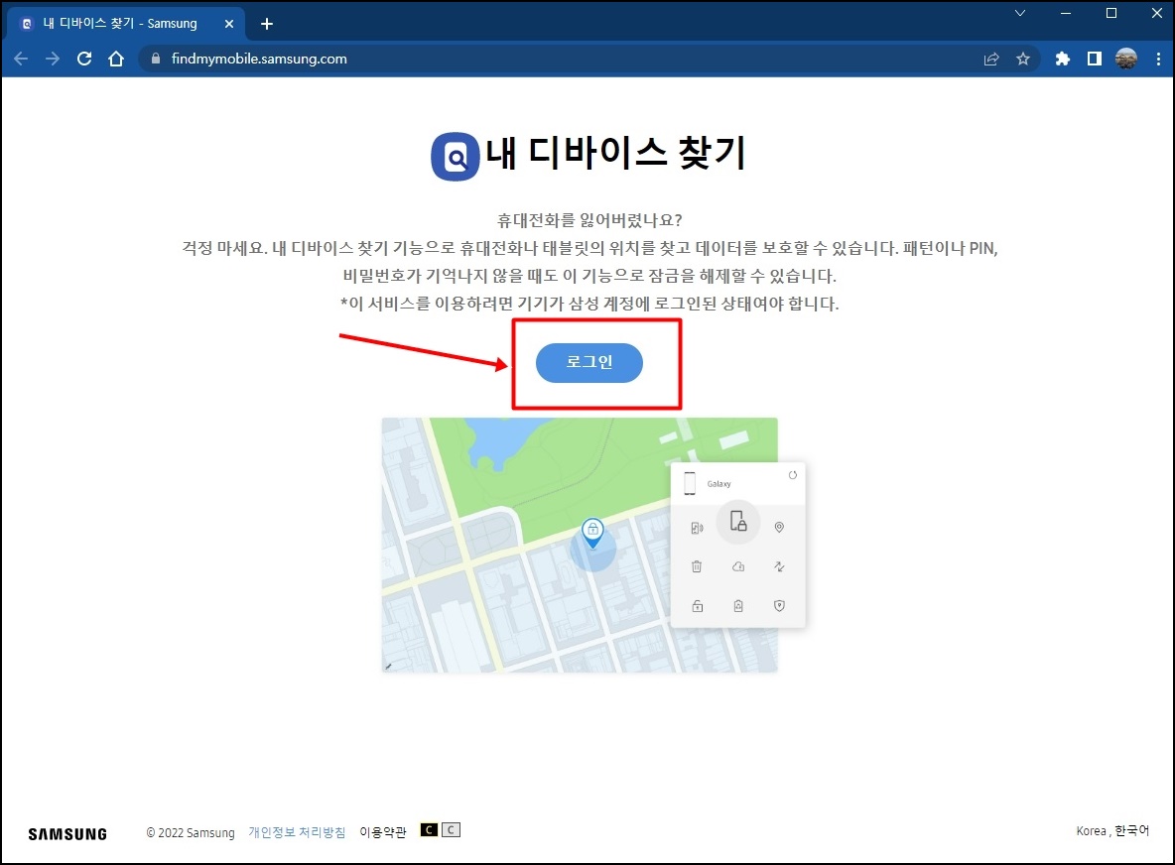Click the 휴대전화를 잃어버렸나요? text

(589, 220)
